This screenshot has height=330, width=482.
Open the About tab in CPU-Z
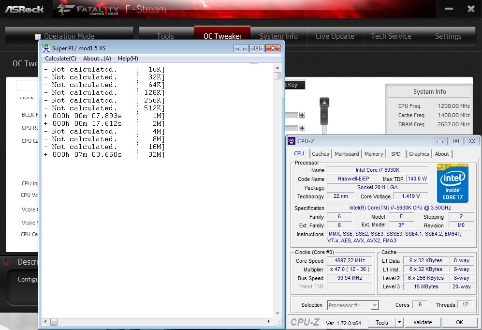(x=442, y=154)
